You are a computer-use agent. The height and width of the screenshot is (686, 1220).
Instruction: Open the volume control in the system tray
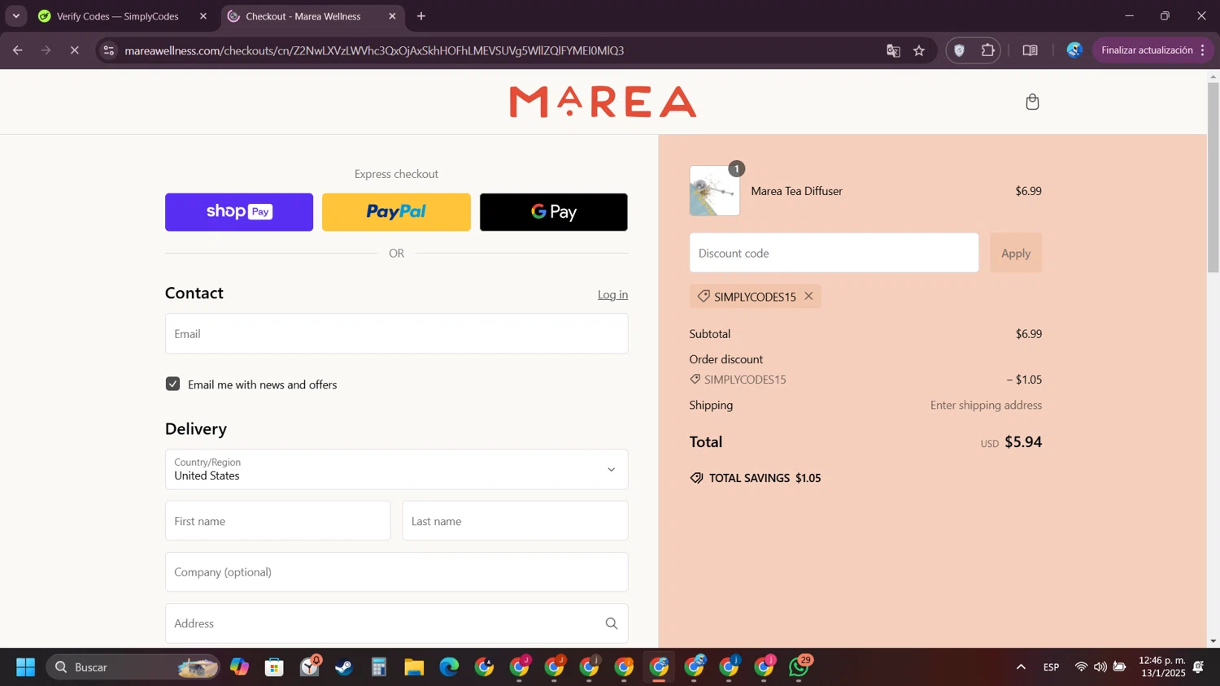(1100, 667)
